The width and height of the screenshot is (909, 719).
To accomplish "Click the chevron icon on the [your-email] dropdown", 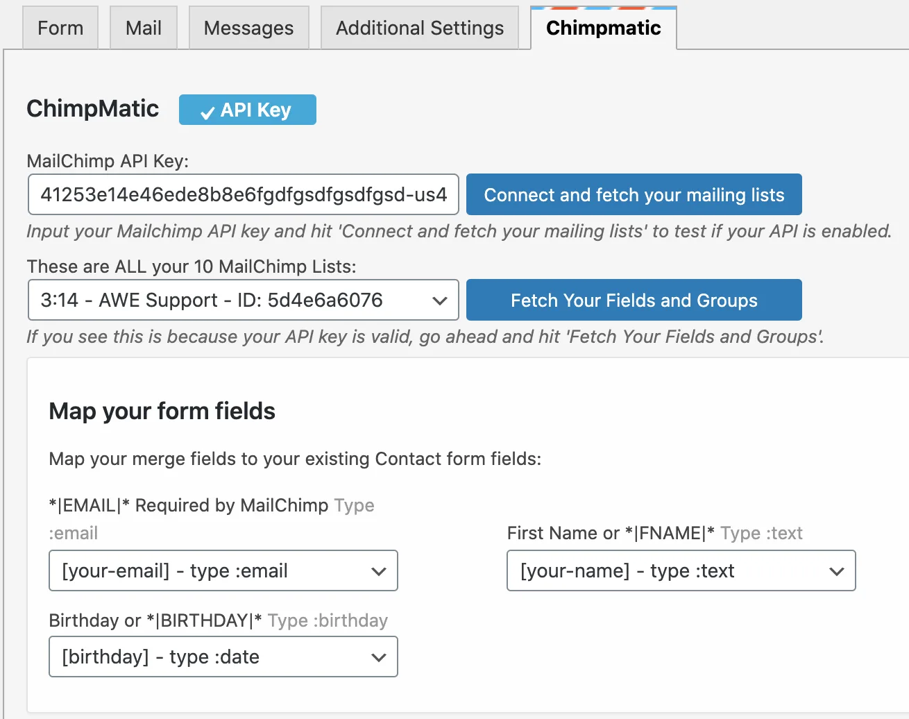I will (379, 570).
